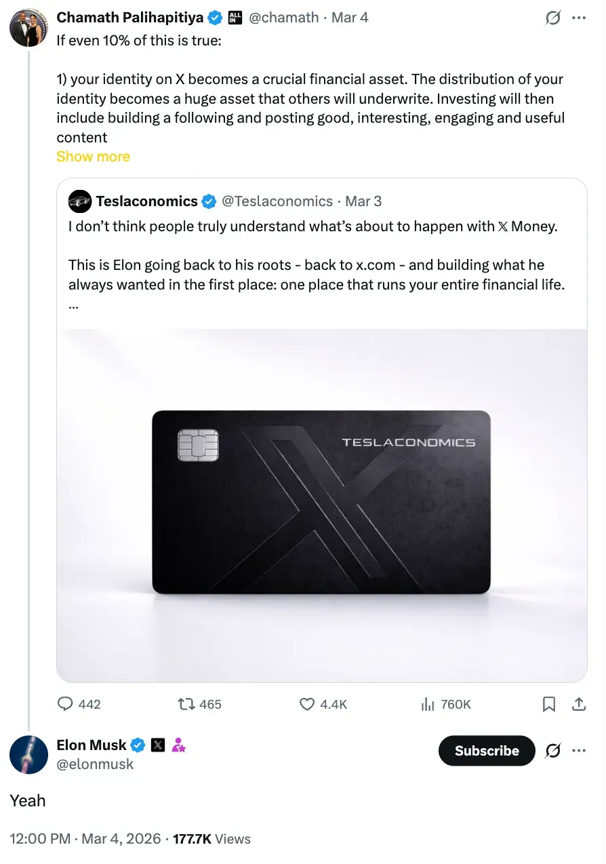Click the @elonmusk handle

point(95,764)
